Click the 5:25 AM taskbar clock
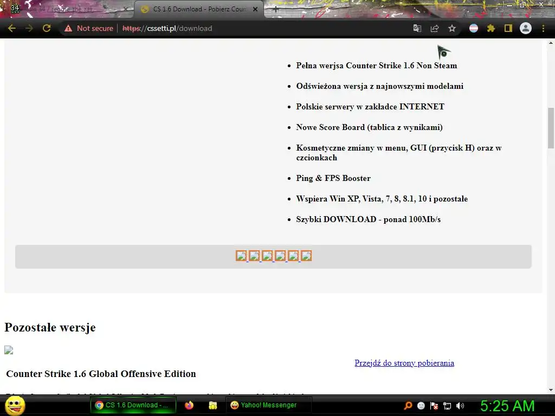Screen dimensions: 555x416 coord(507,406)
